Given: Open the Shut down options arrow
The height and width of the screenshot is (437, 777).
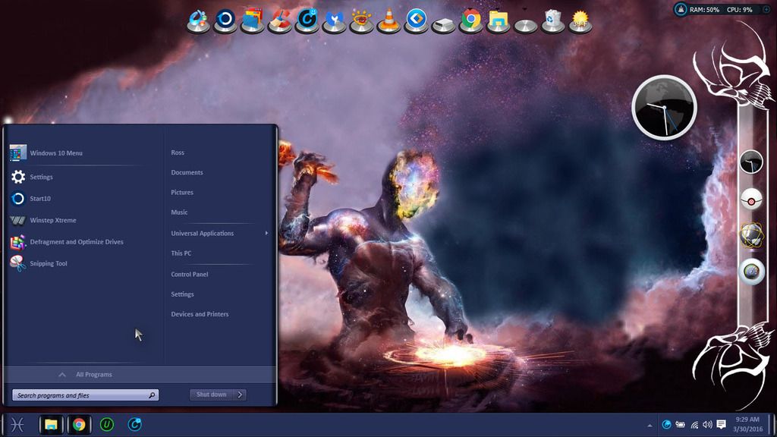Looking at the screenshot, I should coord(241,395).
